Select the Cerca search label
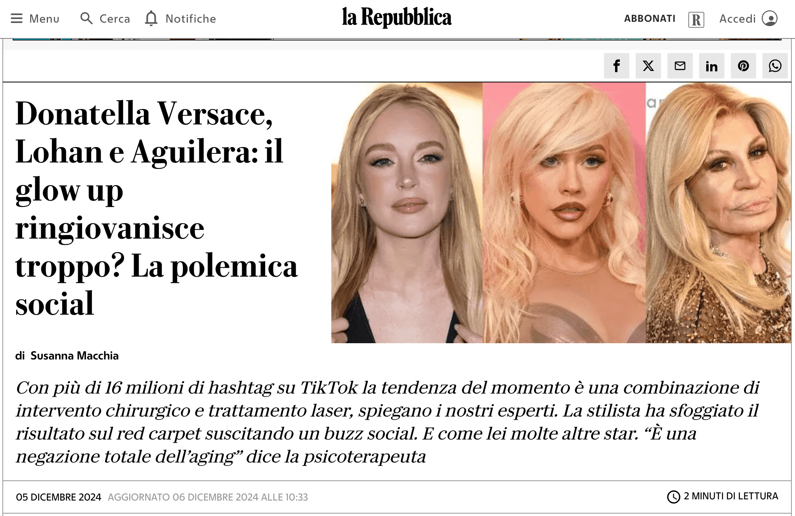The image size is (795, 516). tap(115, 19)
